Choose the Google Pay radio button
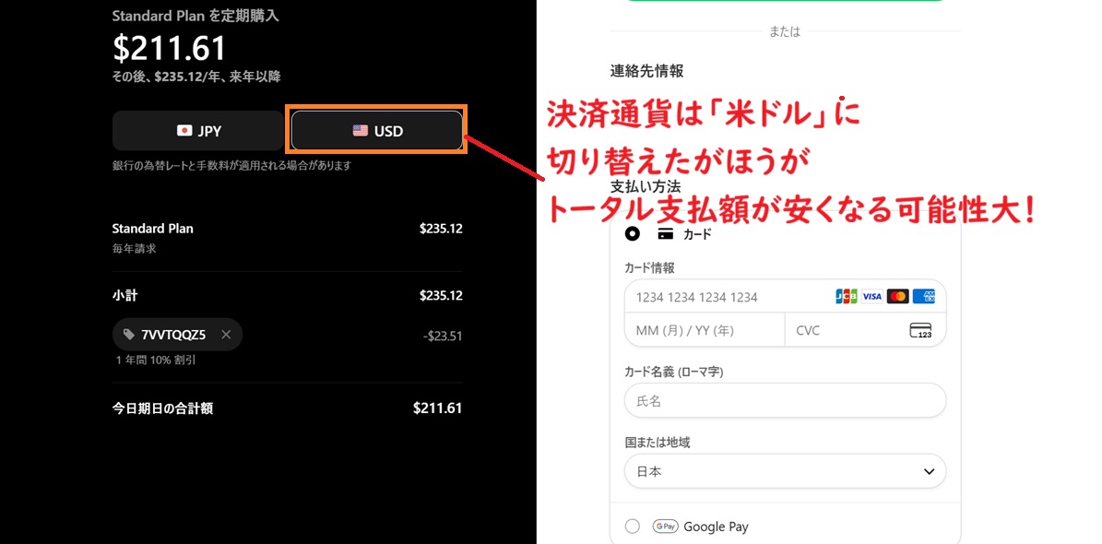 tap(632, 526)
